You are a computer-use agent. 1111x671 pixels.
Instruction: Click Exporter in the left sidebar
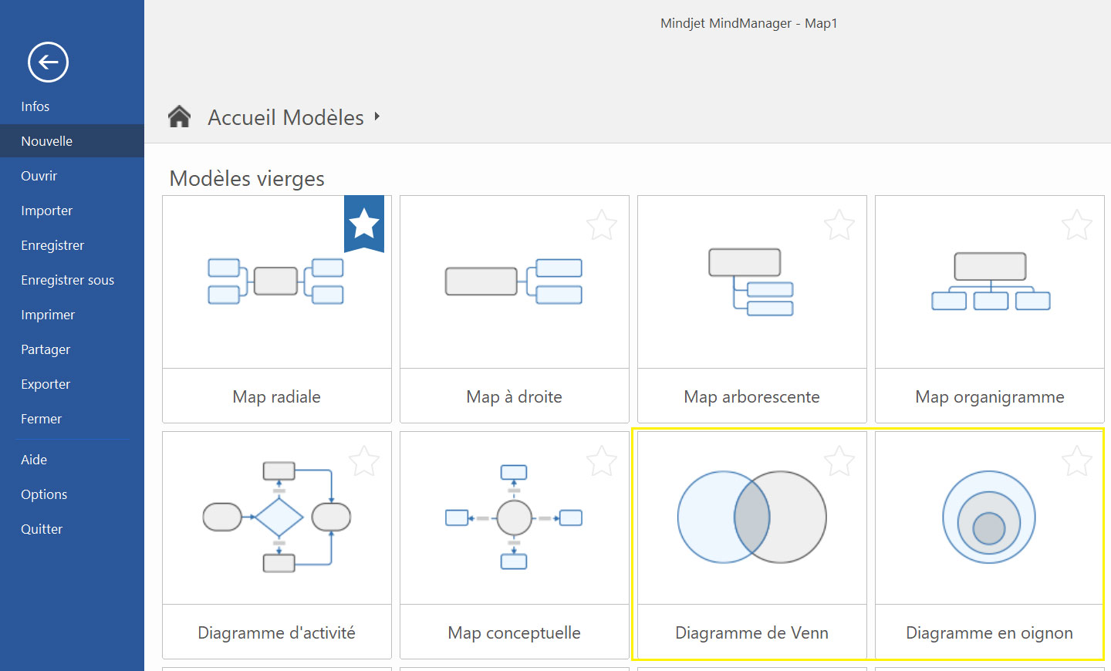[46, 384]
